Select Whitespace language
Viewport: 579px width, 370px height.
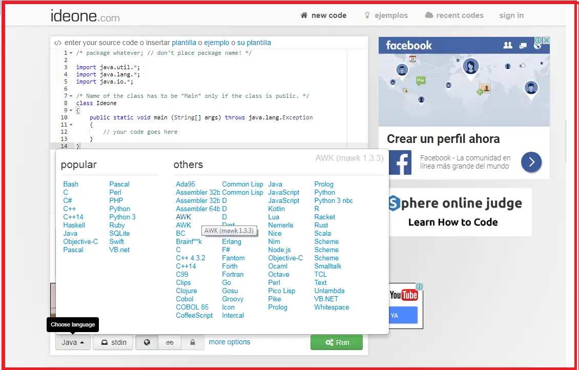(x=331, y=307)
